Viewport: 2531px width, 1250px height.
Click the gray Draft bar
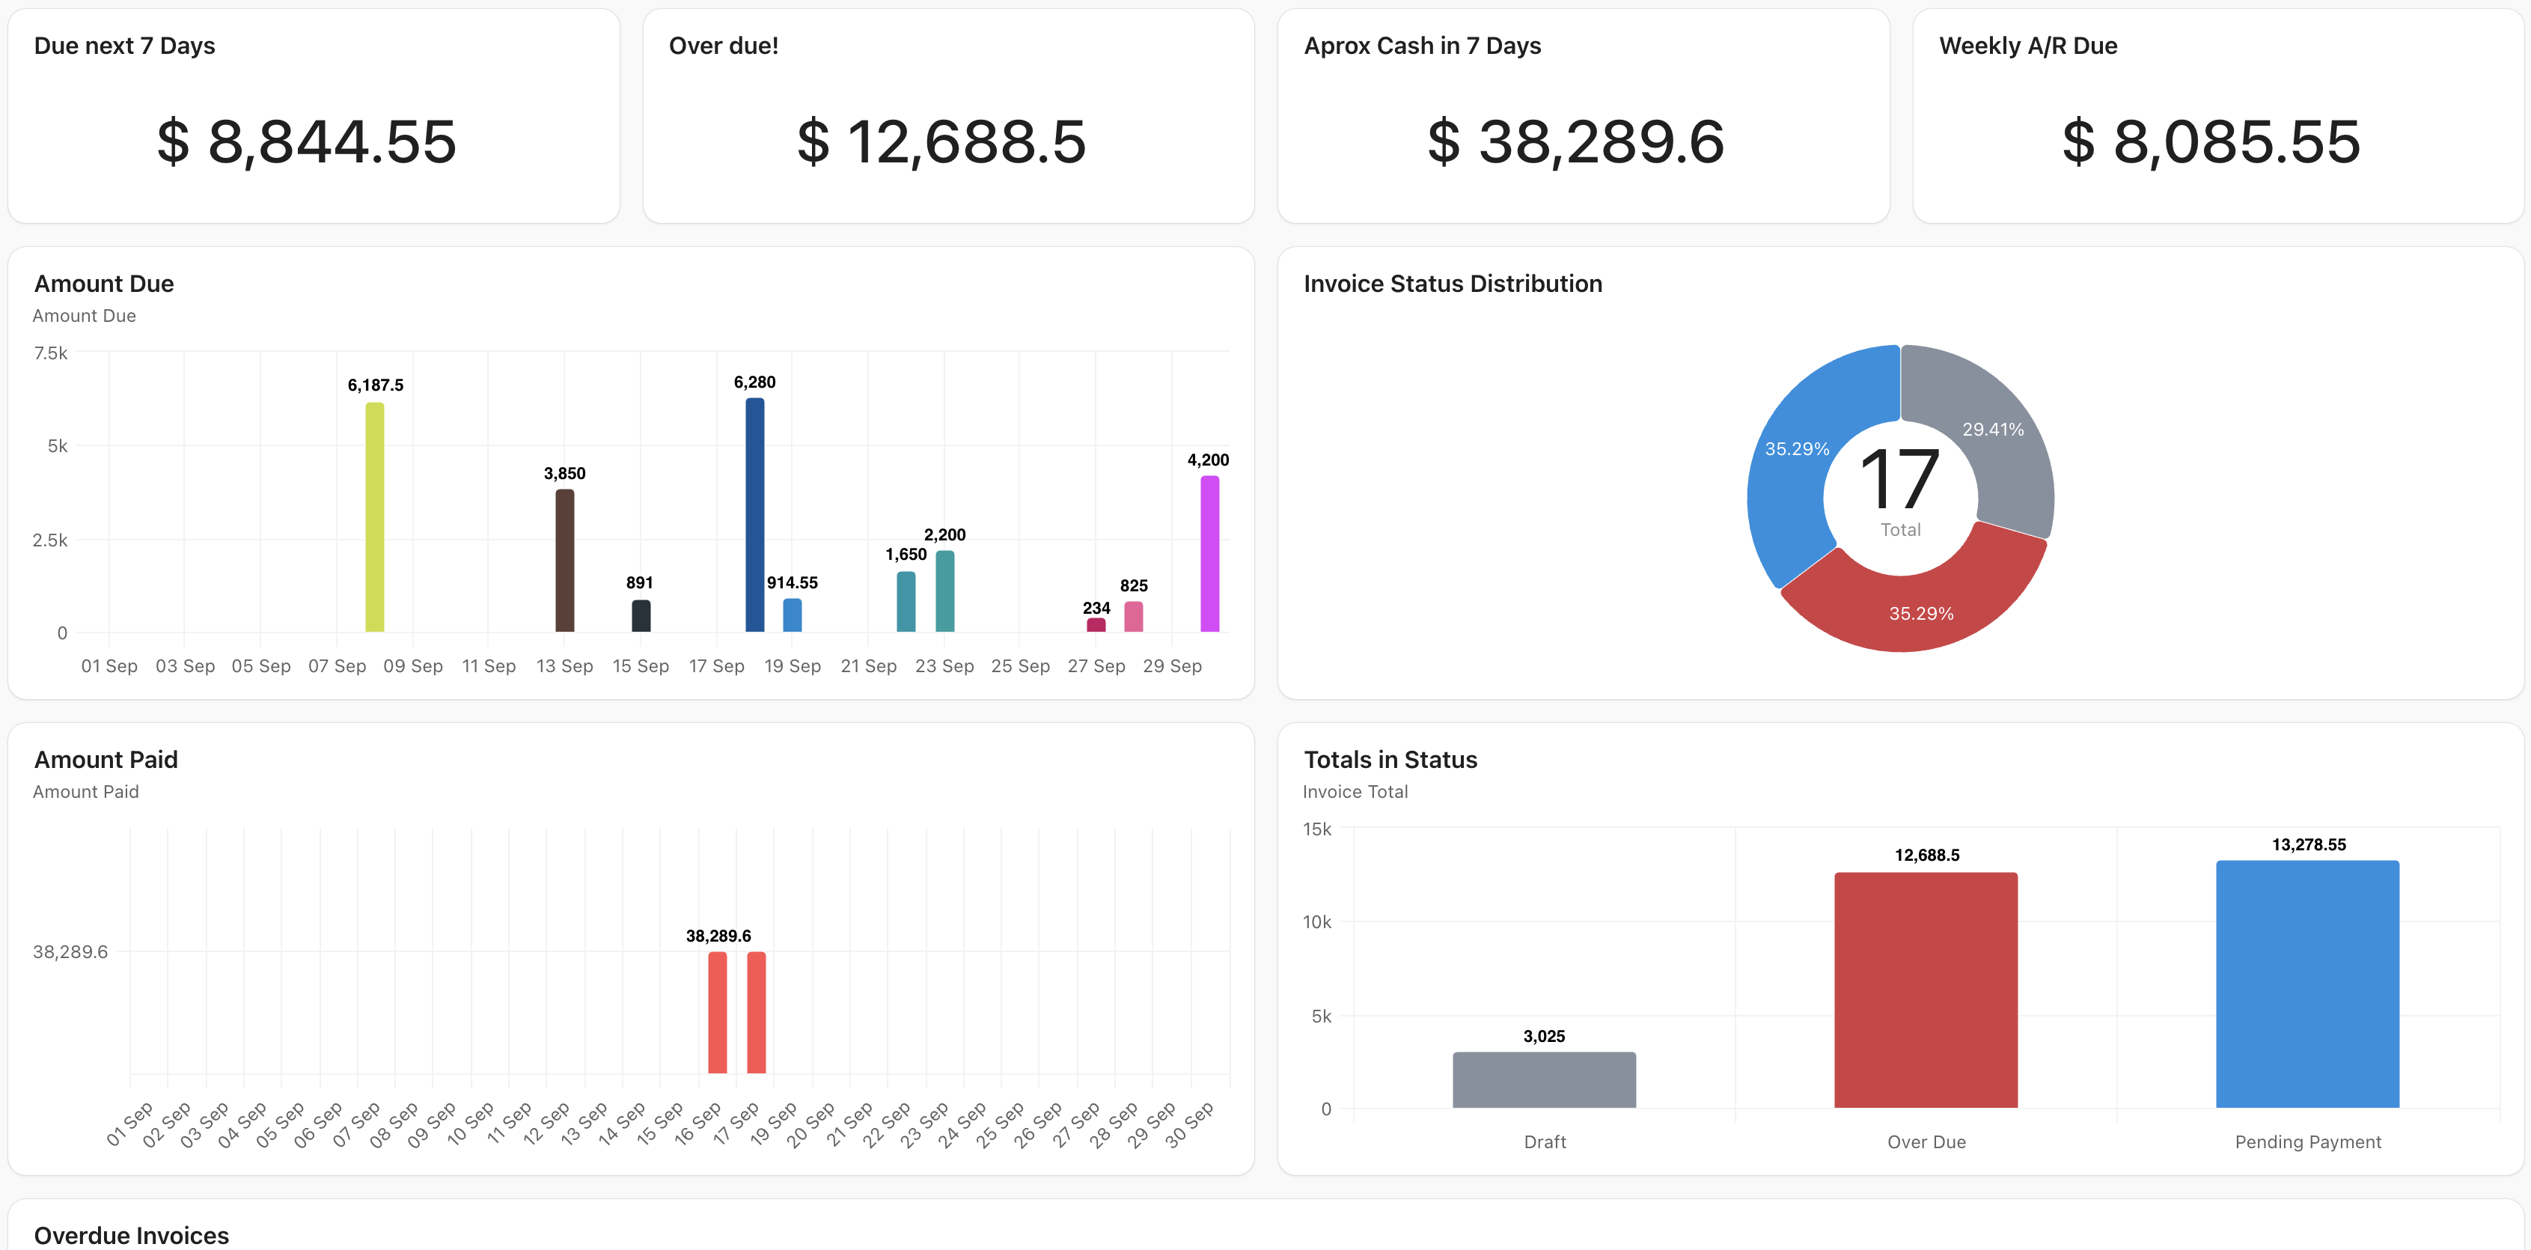(1544, 1079)
